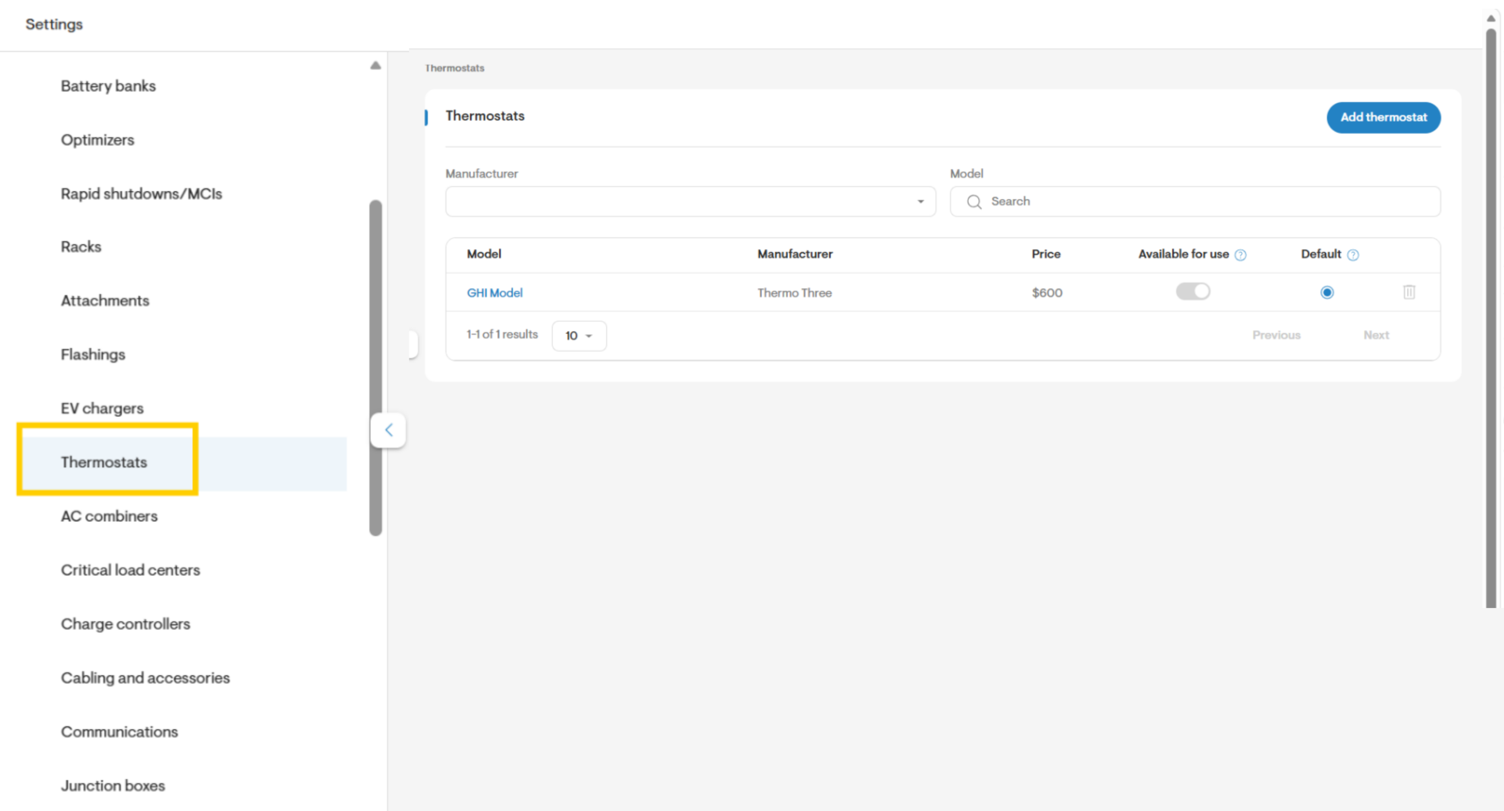Click the Model search field
The width and height of the screenshot is (1504, 811).
point(1195,201)
